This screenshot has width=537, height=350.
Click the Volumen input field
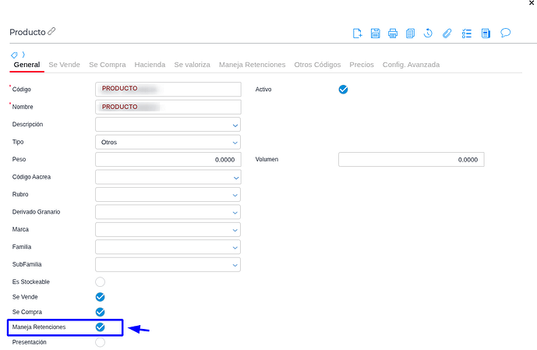(411, 160)
